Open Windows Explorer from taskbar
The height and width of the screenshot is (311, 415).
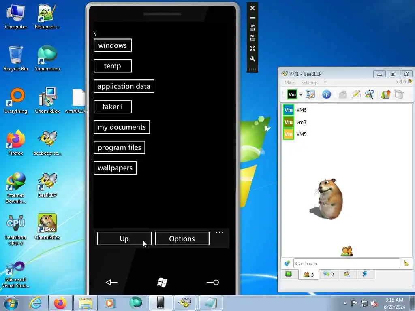pyautogui.click(x=85, y=303)
